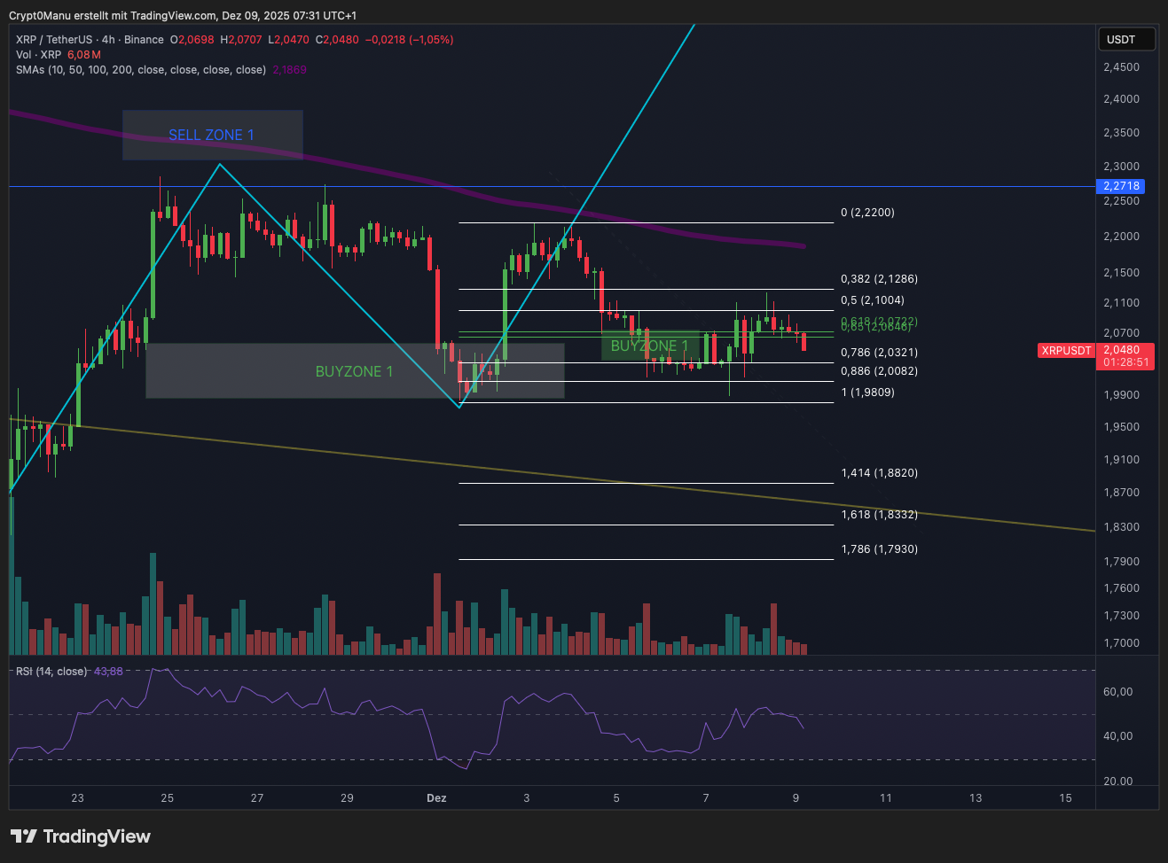Click the TradingView logo icon
This screenshot has height=863, width=1168.
tap(24, 836)
